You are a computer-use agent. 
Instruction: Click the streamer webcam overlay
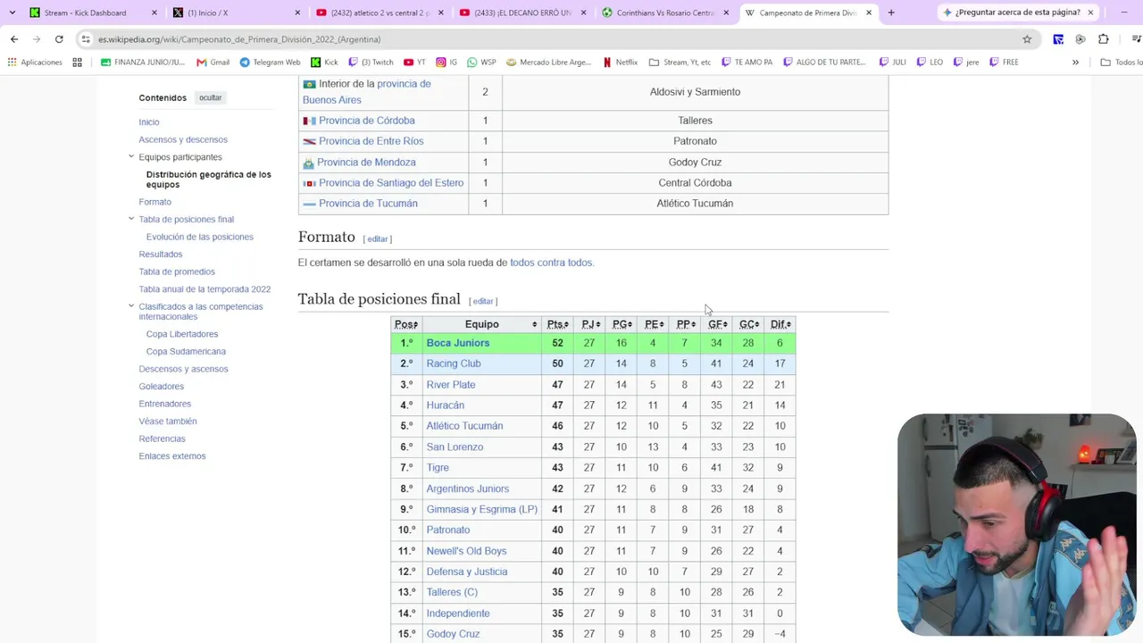click(x=1016, y=524)
